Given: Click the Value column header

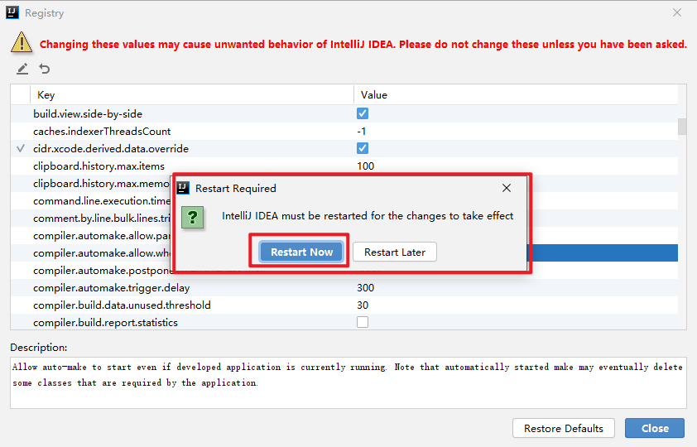Looking at the screenshot, I should coord(374,95).
